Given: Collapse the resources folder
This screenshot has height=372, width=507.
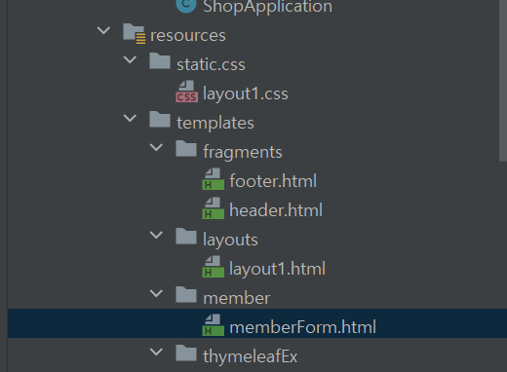Looking at the screenshot, I should pyautogui.click(x=103, y=31).
